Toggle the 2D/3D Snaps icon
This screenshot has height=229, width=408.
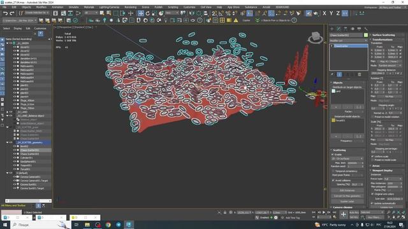pyautogui.click(x=214, y=13)
